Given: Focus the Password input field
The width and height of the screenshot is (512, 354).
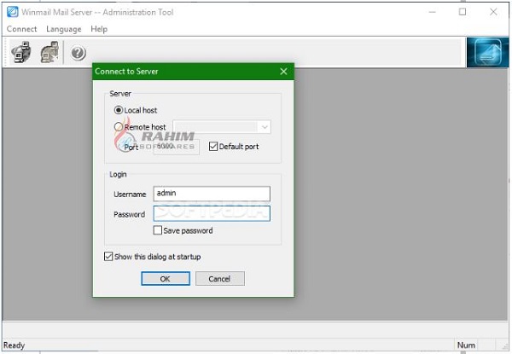Looking at the screenshot, I should point(212,213).
